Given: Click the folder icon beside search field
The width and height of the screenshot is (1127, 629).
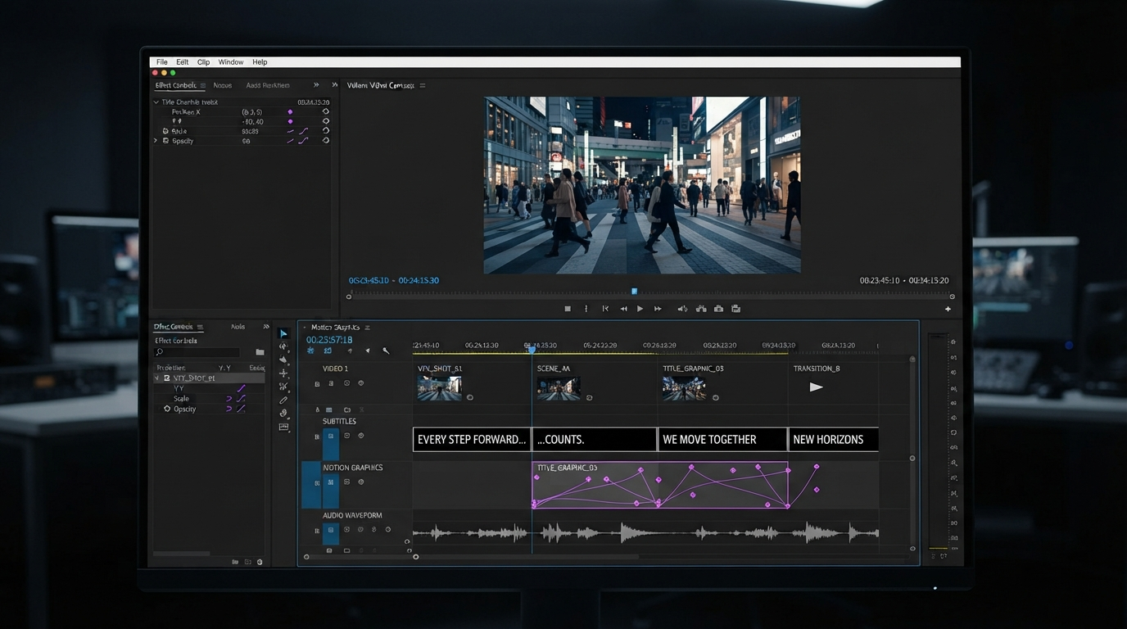Looking at the screenshot, I should pos(260,352).
